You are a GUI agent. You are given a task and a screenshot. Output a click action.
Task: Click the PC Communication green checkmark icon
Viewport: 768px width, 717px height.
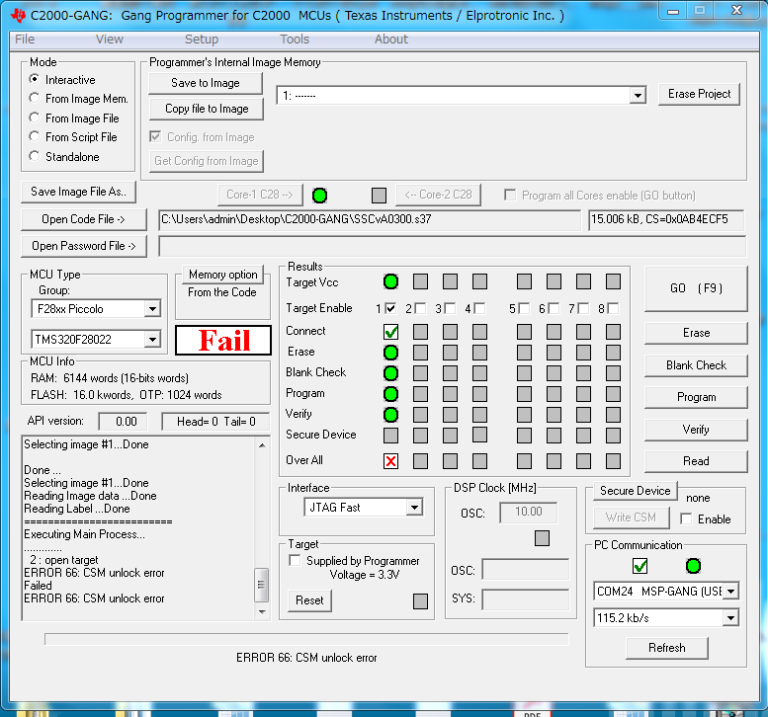[x=640, y=566]
